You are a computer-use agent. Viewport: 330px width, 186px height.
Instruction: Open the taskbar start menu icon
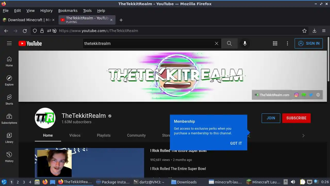(x=4, y=182)
